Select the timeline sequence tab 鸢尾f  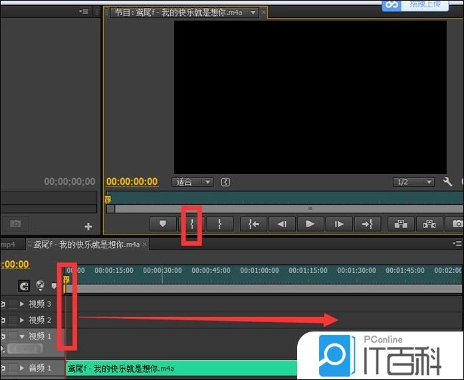[x=86, y=244]
